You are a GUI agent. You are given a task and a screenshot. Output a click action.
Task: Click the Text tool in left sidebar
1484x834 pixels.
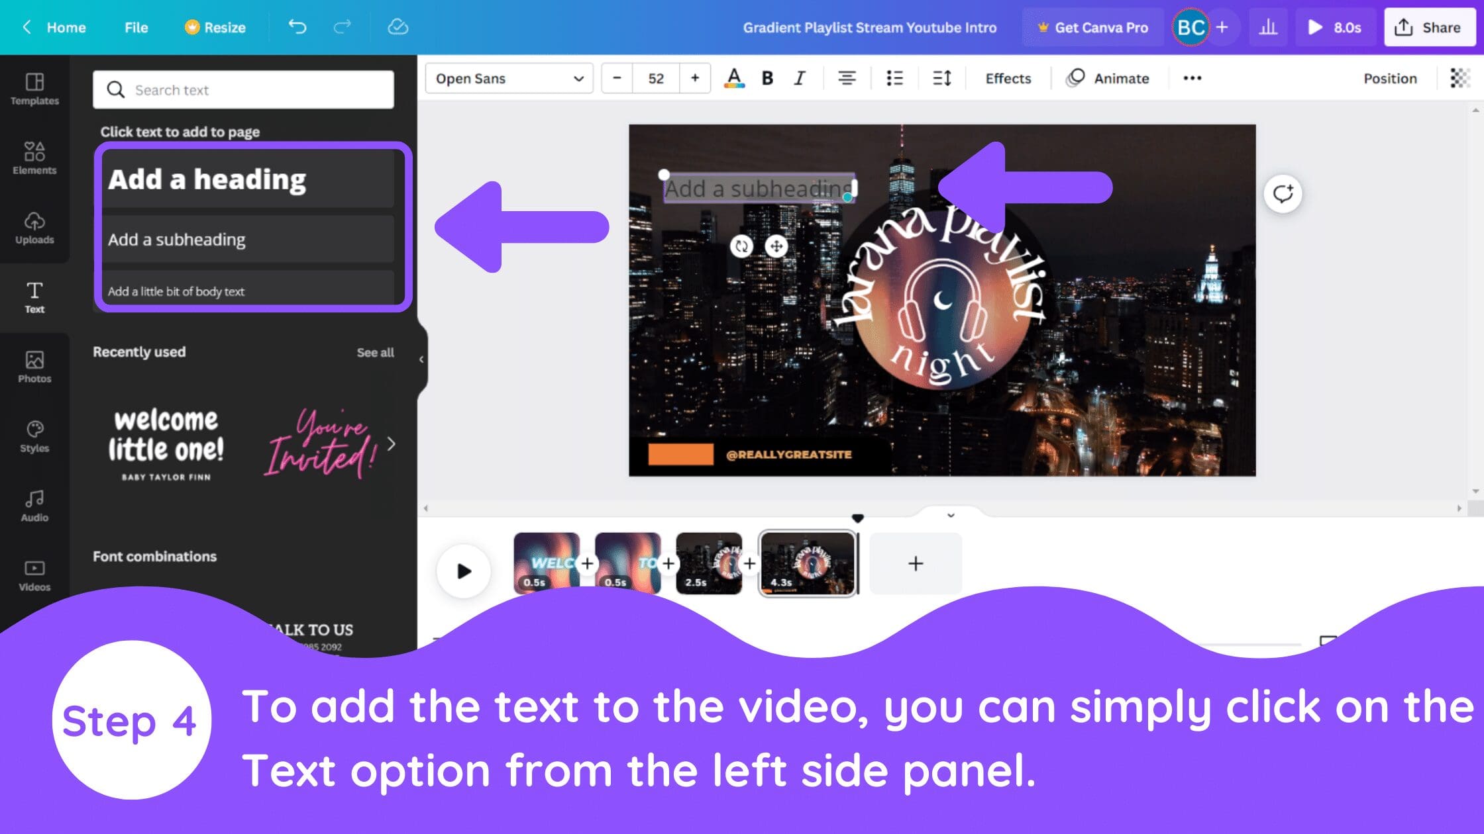[x=34, y=297]
